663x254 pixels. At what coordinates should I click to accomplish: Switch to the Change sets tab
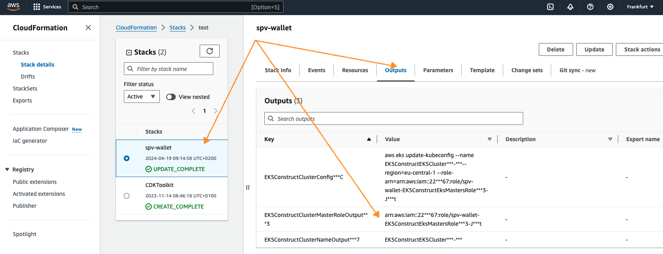pyautogui.click(x=527, y=70)
